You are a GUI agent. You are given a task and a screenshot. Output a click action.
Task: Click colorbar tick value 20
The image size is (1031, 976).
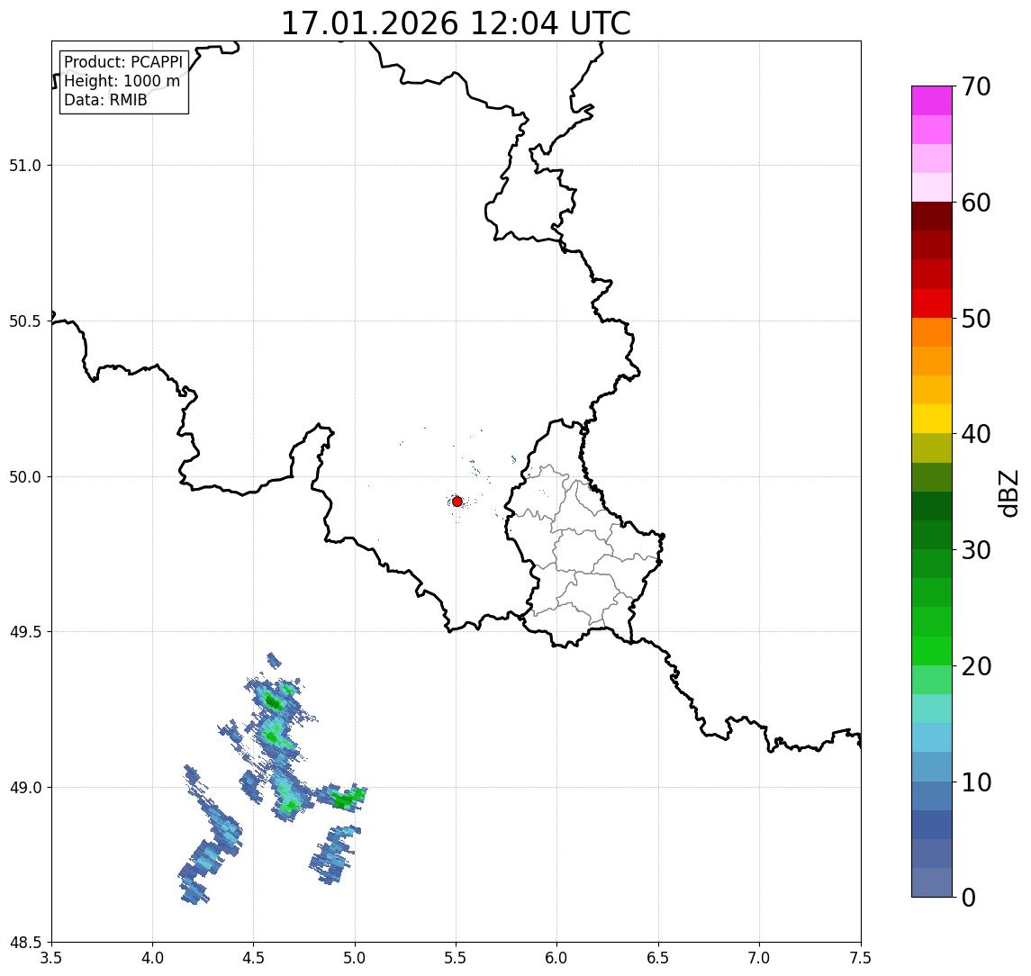click(976, 666)
